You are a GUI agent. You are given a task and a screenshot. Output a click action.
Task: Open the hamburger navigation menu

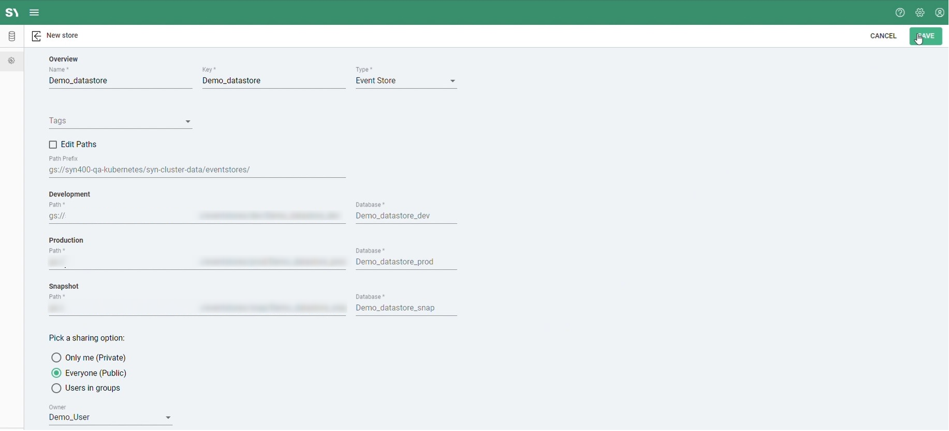coord(35,13)
